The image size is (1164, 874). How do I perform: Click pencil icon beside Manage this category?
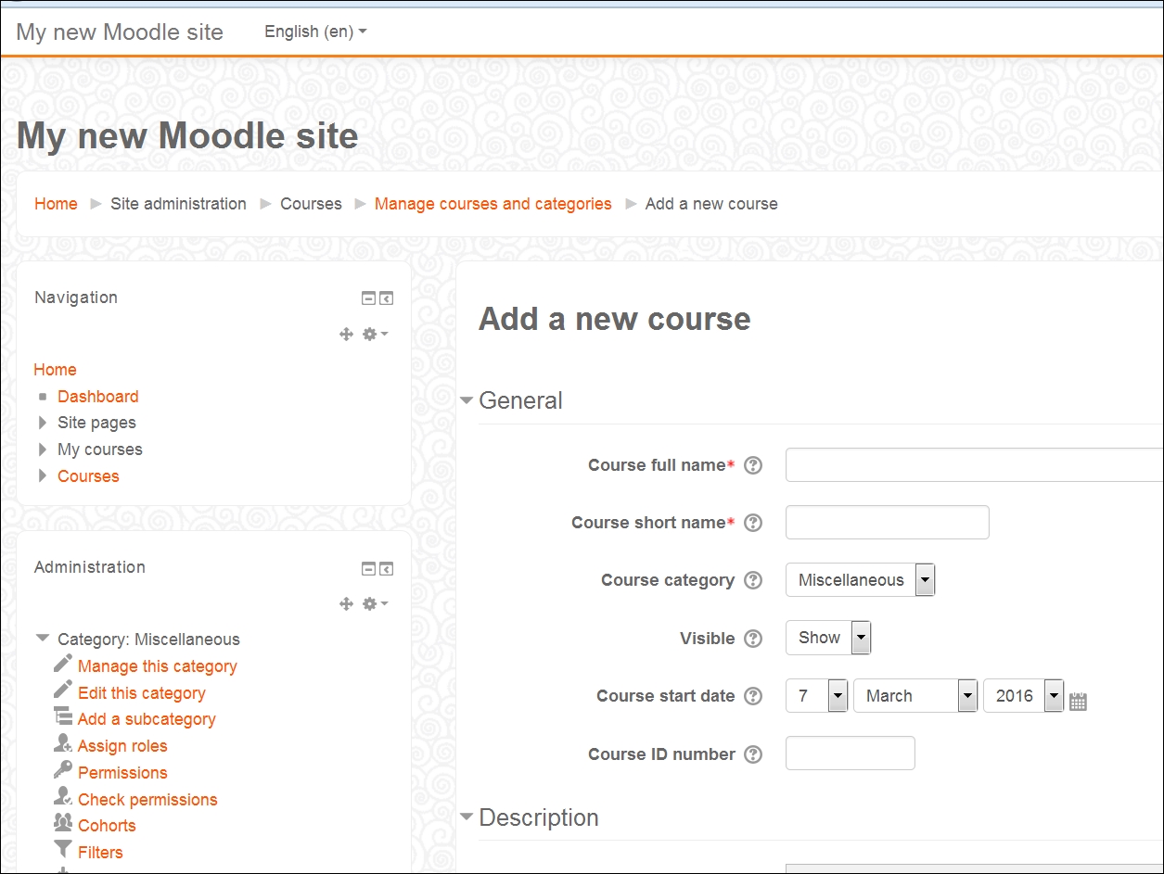tap(63, 664)
